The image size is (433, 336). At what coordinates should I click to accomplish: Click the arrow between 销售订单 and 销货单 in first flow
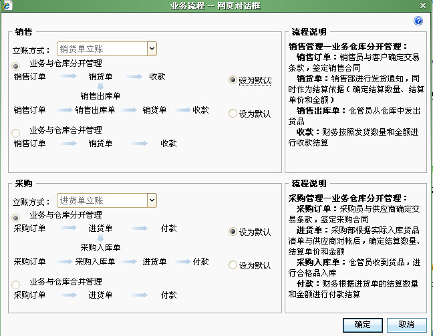click(68, 76)
